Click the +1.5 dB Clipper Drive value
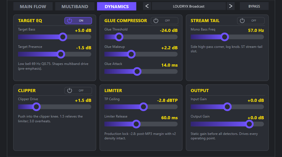282x157 pixels. tap(83, 100)
